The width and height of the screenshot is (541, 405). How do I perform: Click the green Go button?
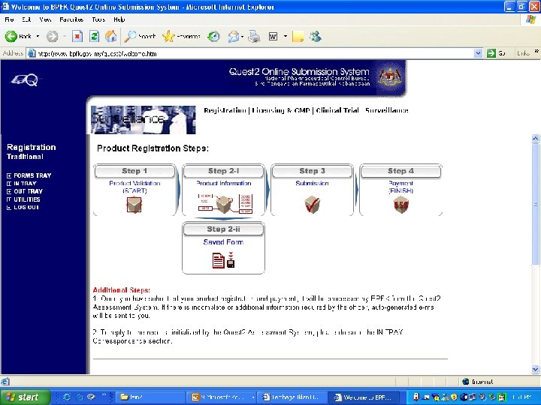point(496,53)
